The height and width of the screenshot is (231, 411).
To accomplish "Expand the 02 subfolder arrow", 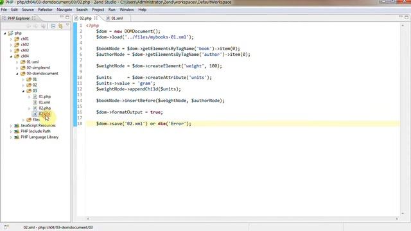I will 23,85.
